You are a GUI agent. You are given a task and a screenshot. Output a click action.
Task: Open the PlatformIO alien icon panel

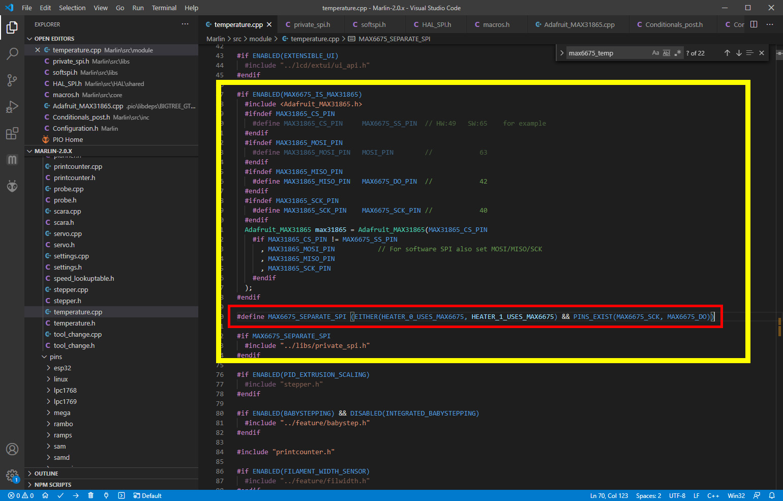coord(12,186)
